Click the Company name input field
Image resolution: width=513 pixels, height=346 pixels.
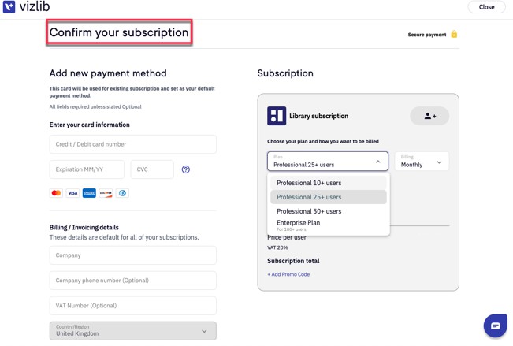pos(133,255)
